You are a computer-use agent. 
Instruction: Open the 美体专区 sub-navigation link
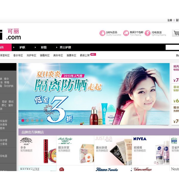[58, 55]
